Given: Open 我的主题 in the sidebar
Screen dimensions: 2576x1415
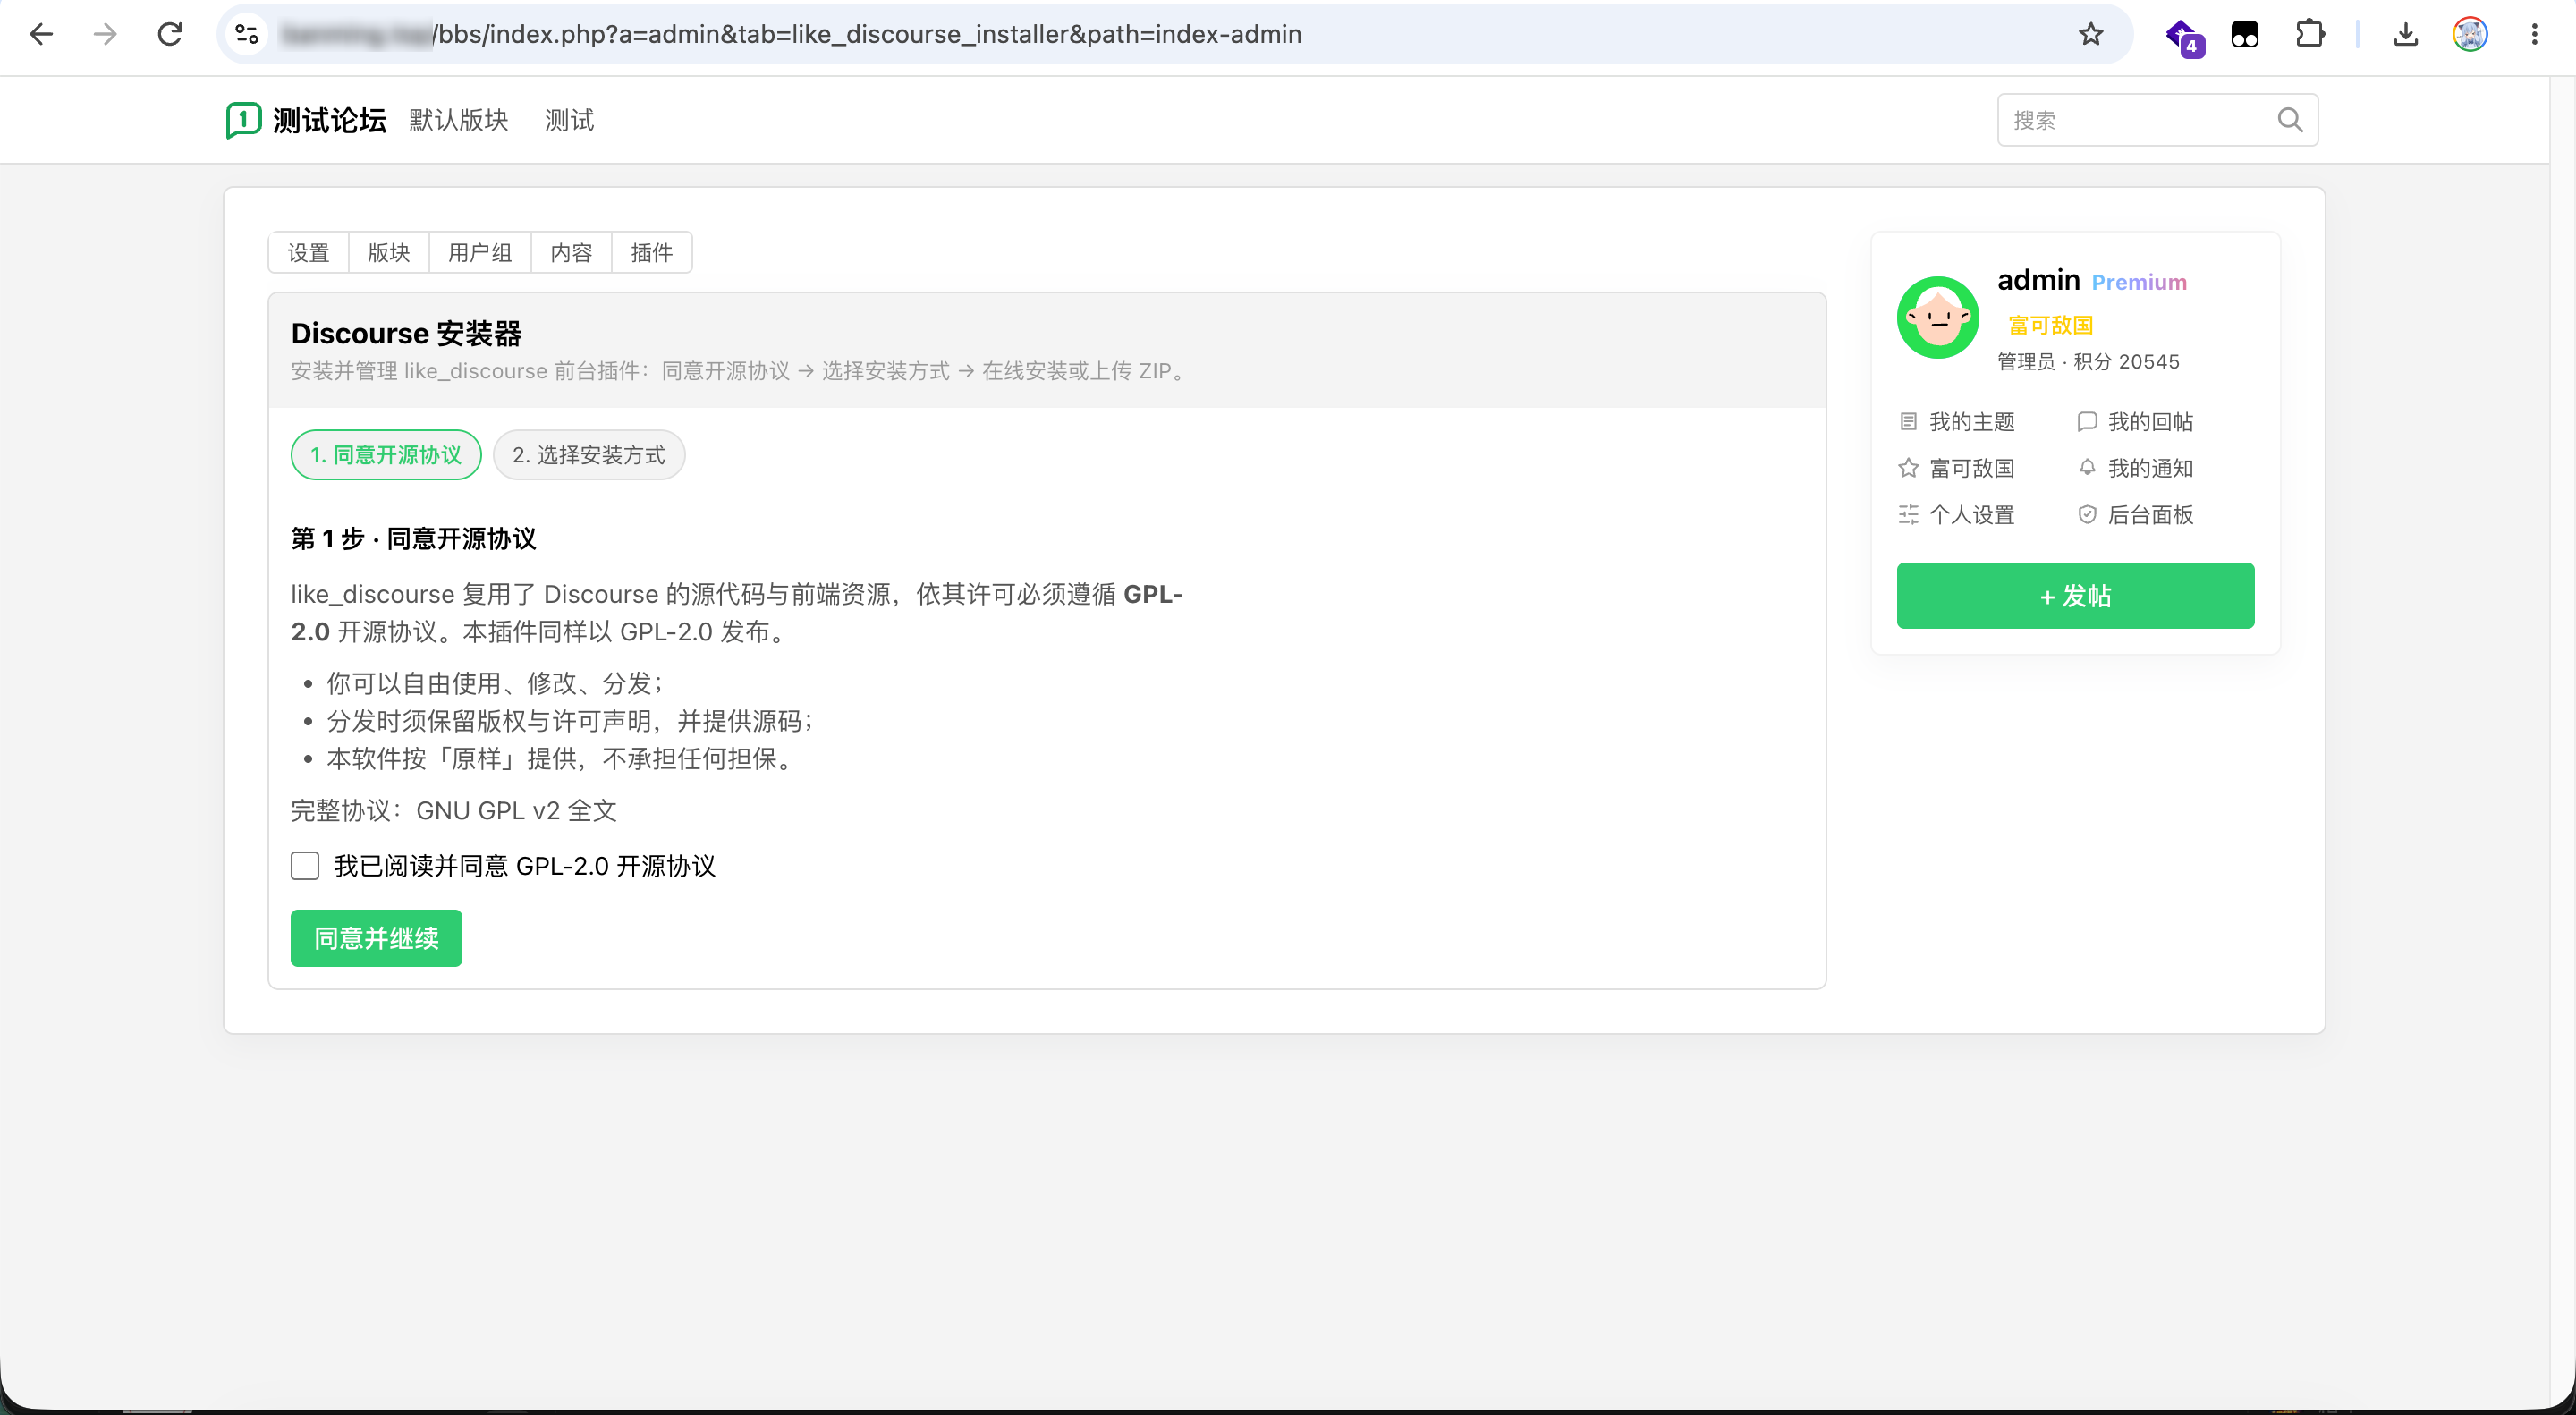Looking at the screenshot, I should point(1957,421).
